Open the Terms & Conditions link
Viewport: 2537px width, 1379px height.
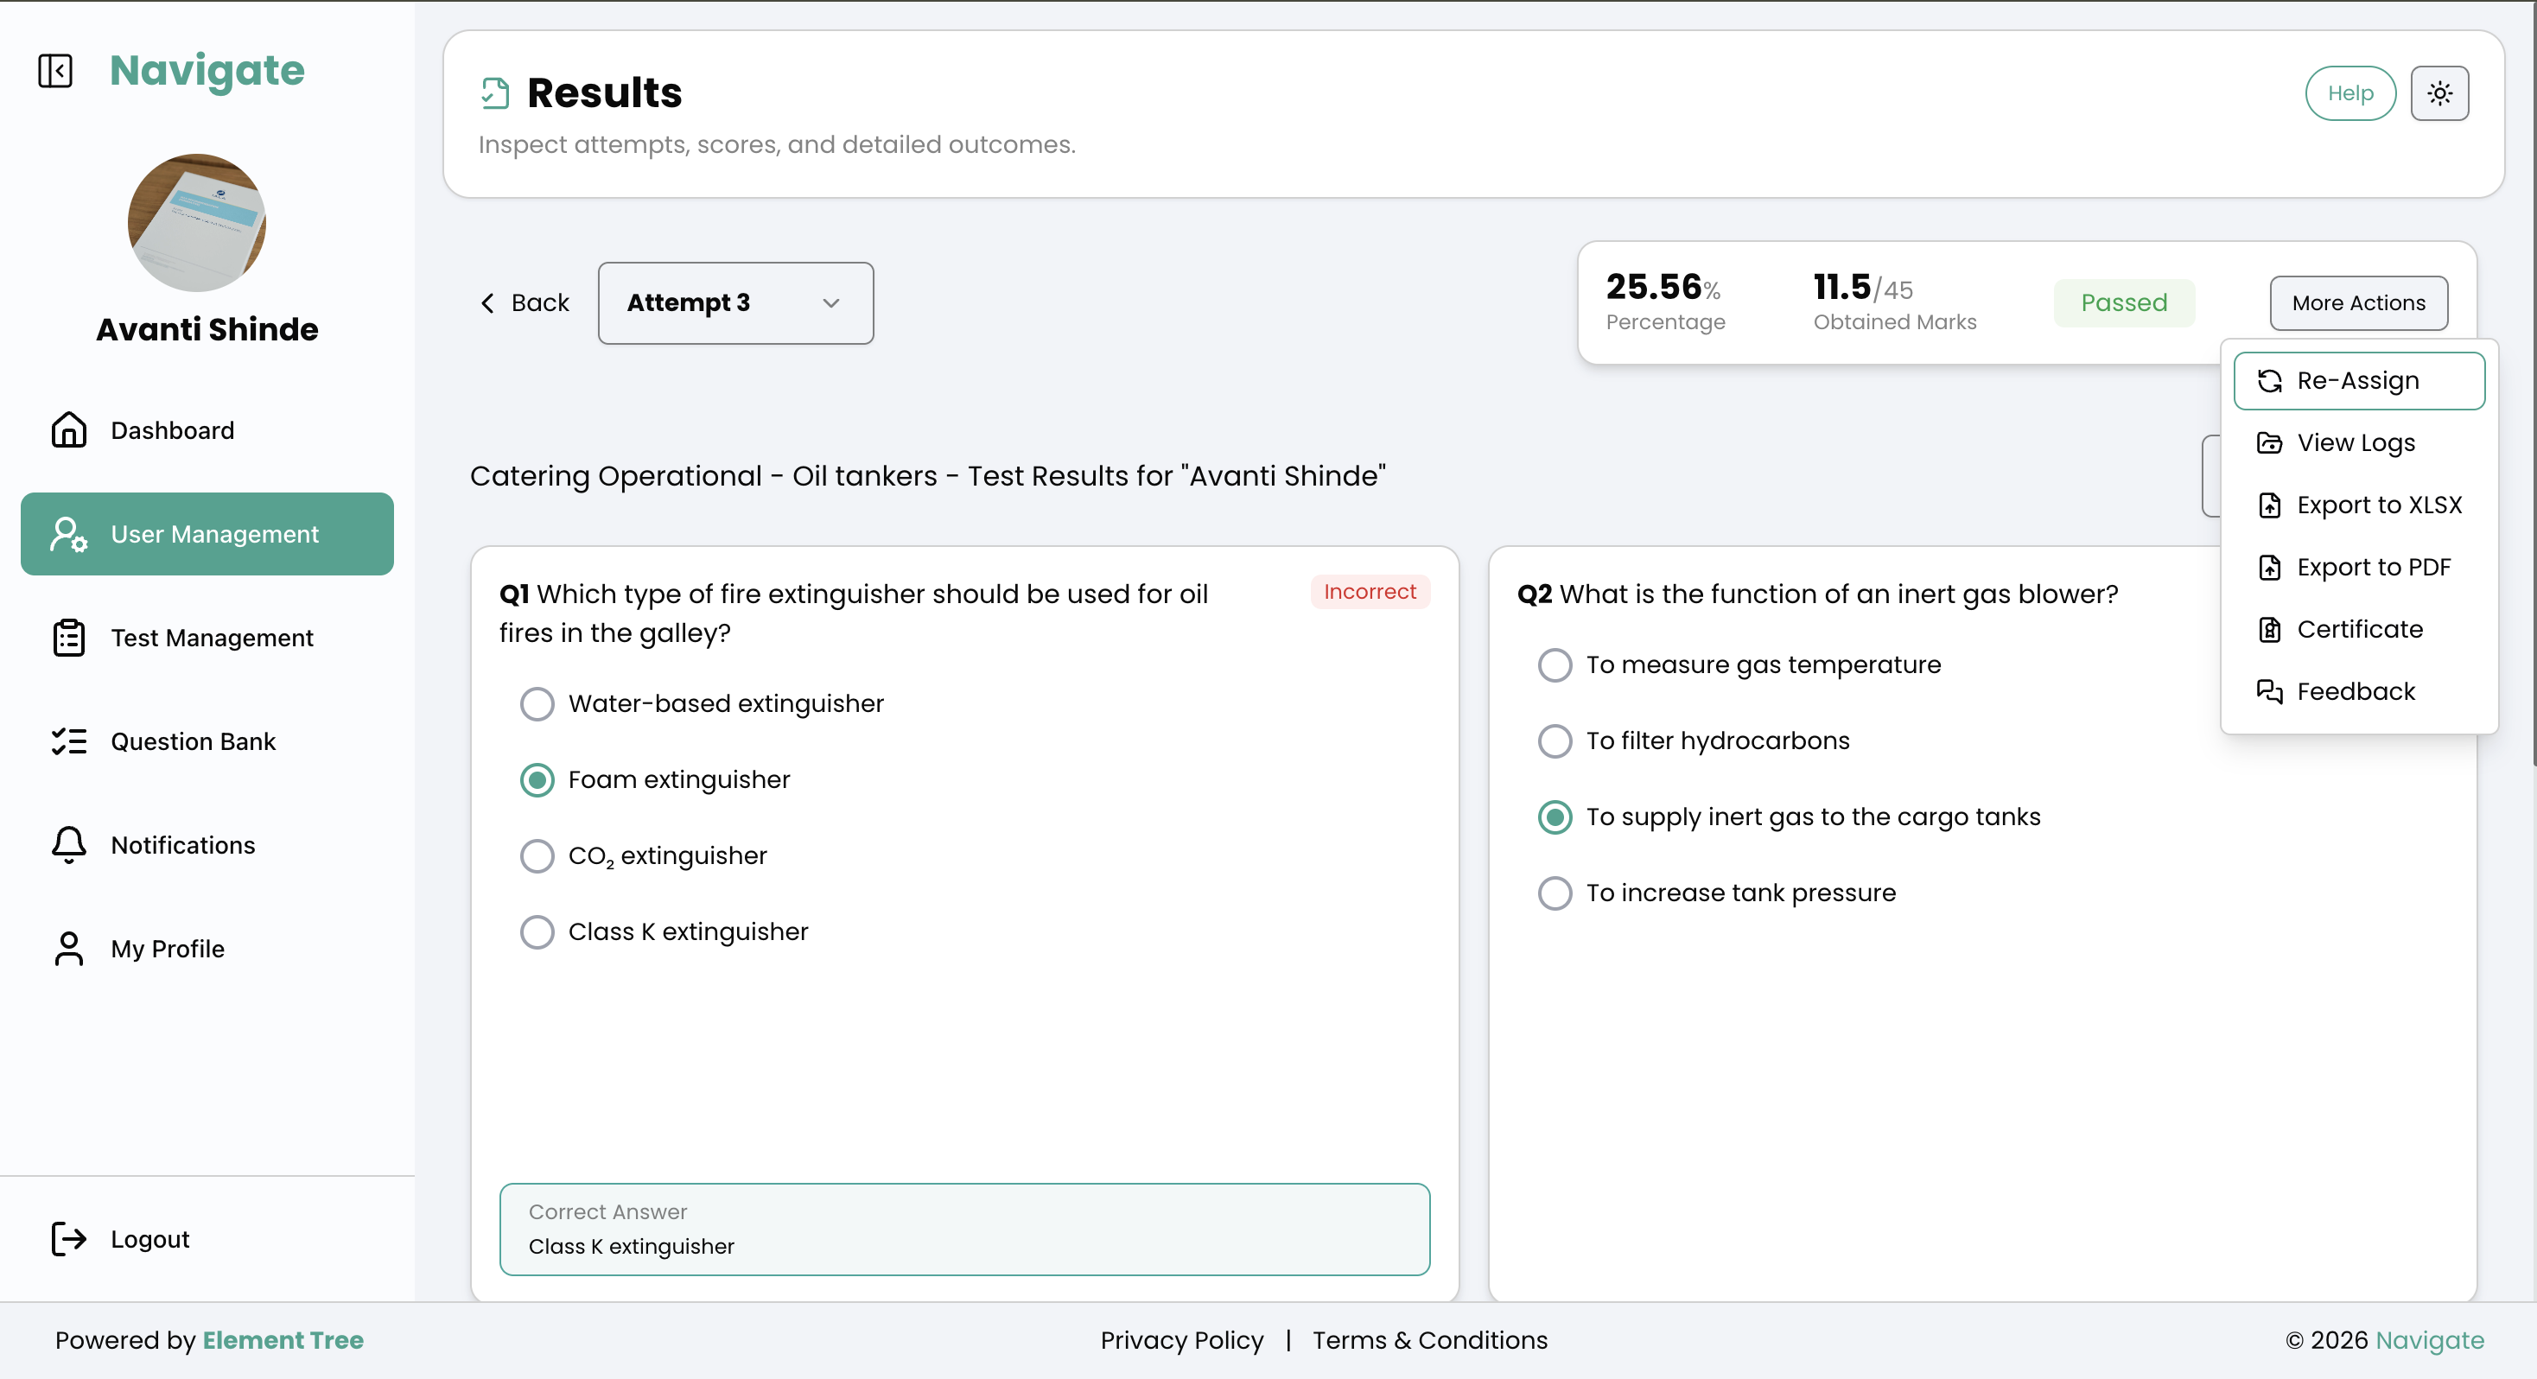point(1430,1339)
